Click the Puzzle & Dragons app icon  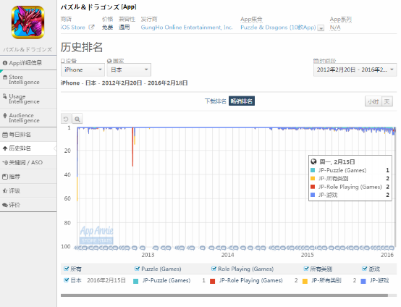tap(28, 22)
